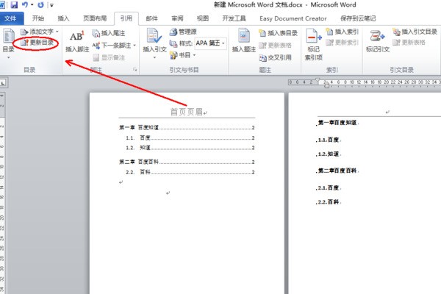Open the 开发工具 tab
The width and height of the screenshot is (441, 294).
pyautogui.click(x=234, y=18)
